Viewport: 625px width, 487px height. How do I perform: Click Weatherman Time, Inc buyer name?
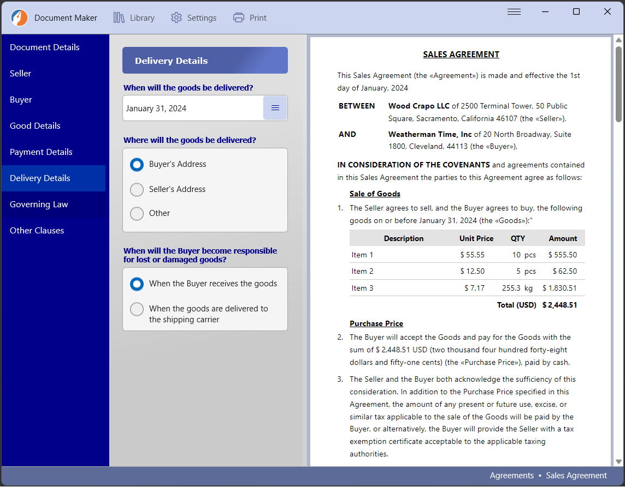[x=429, y=135]
